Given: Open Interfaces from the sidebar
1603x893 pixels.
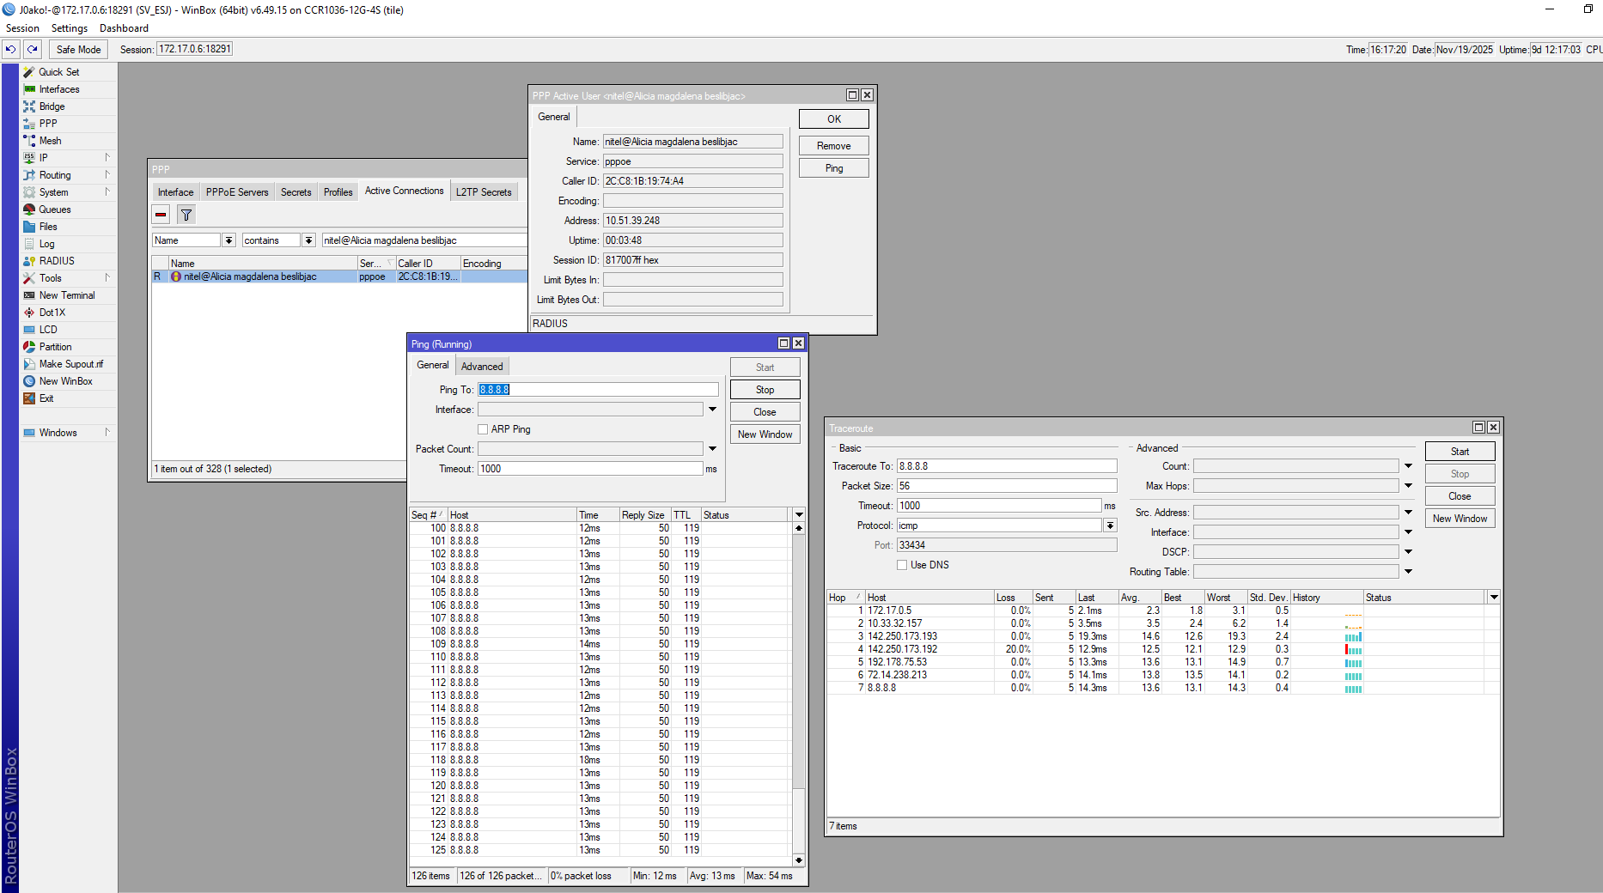Looking at the screenshot, I should pyautogui.click(x=58, y=89).
